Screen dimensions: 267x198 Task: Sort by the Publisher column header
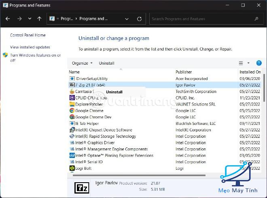pyautogui.click(x=184, y=72)
